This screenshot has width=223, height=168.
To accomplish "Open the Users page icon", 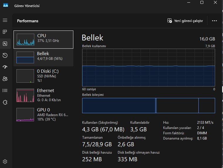I will point(5,79).
